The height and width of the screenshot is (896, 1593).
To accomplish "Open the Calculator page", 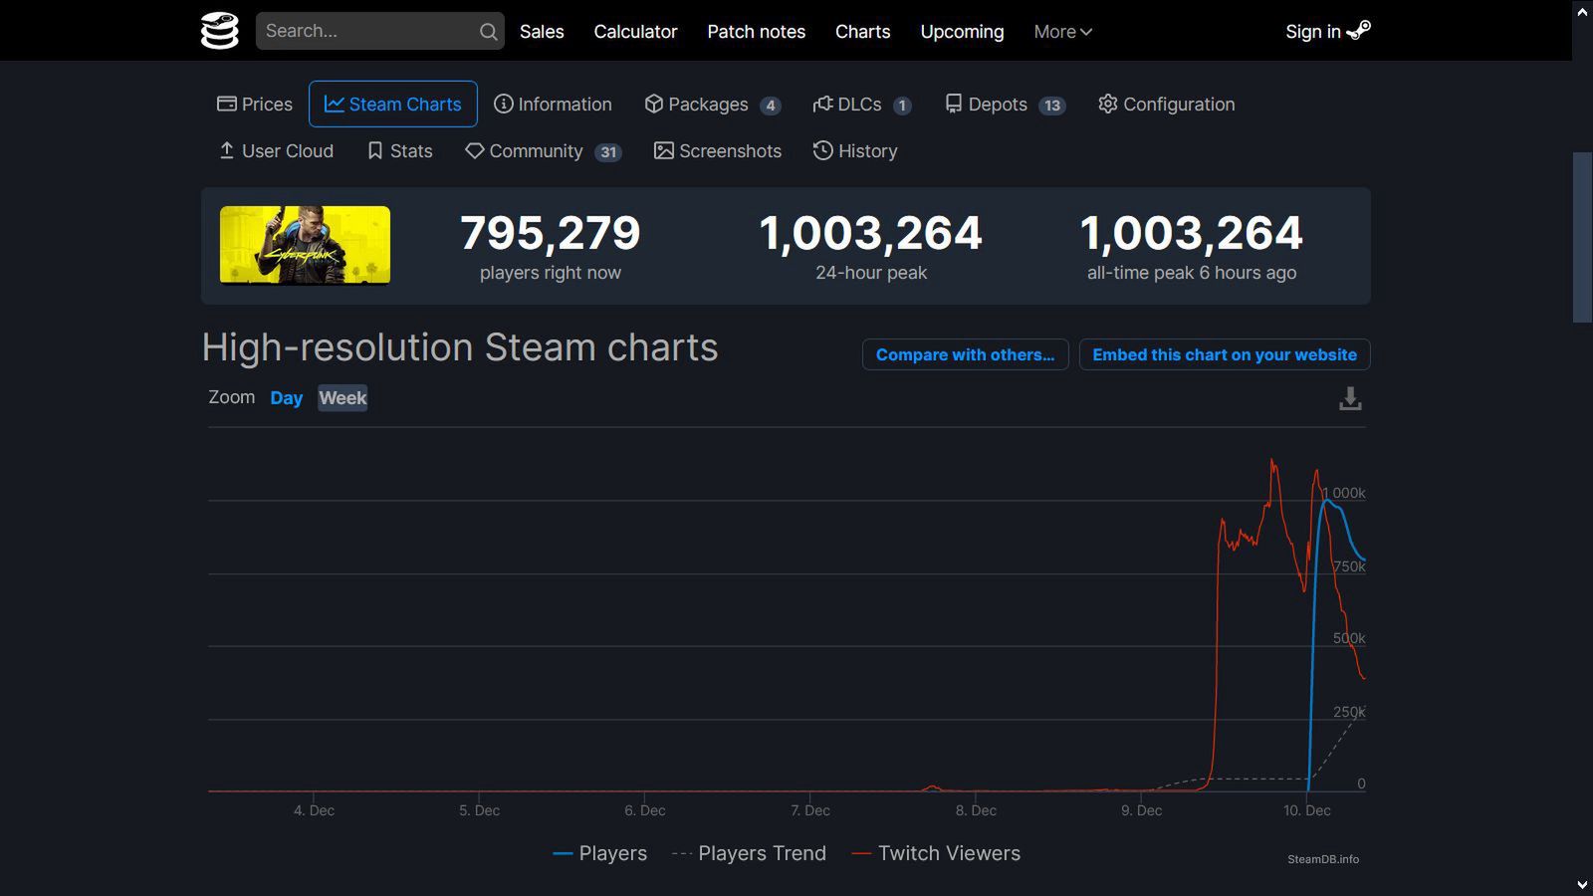I will (x=635, y=32).
